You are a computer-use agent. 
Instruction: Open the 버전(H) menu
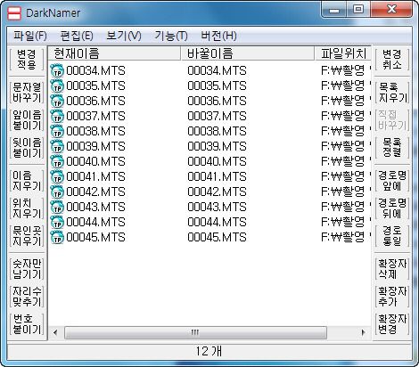click(x=218, y=36)
